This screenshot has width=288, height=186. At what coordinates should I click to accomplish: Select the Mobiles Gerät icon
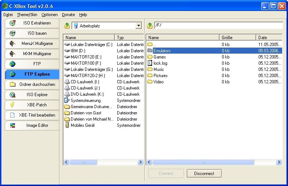pyautogui.click(x=67, y=125)
